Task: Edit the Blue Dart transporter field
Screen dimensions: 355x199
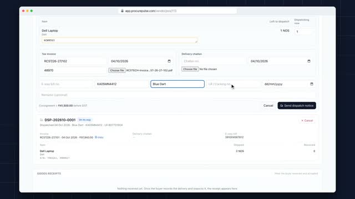Action: pos(177,84)
